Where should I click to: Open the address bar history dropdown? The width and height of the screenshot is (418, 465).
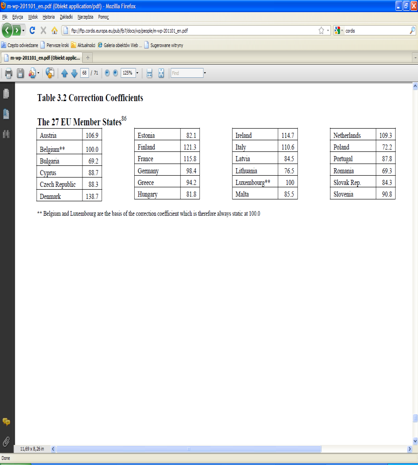click(x=328, y=31)
